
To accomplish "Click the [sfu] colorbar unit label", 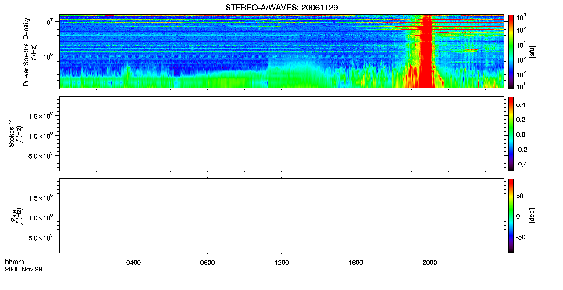I will pyautogui.click(x=532, y=52).
